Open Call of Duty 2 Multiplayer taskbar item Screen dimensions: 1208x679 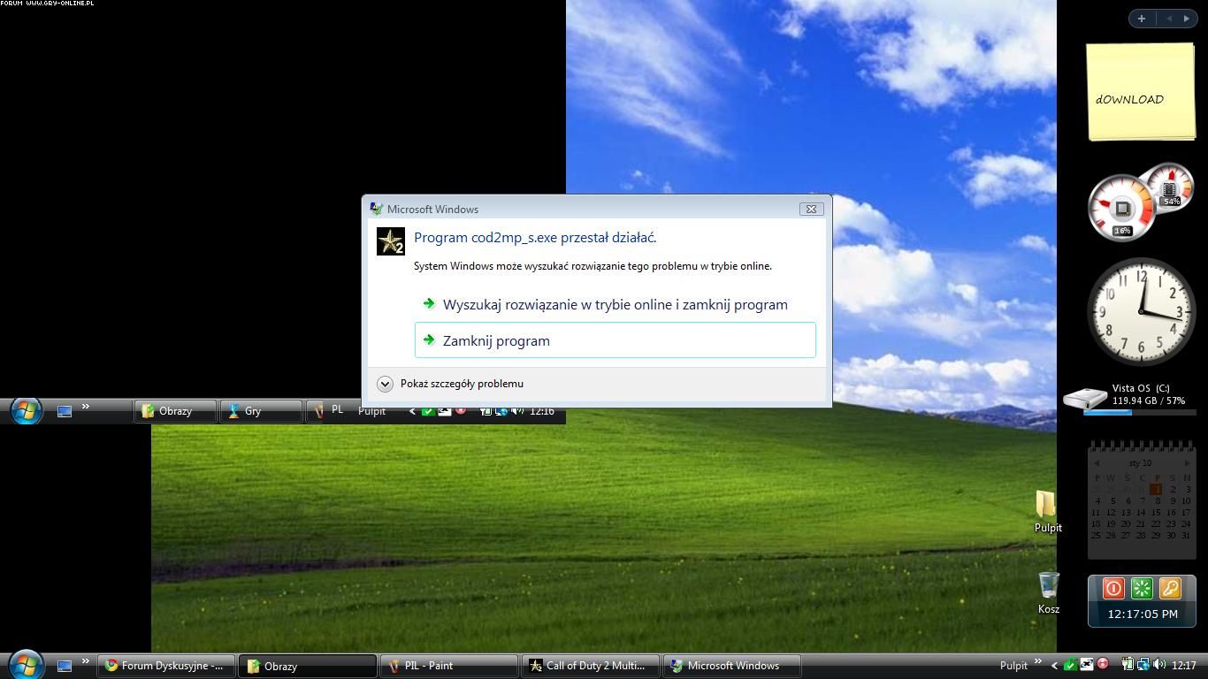point(590,666)
